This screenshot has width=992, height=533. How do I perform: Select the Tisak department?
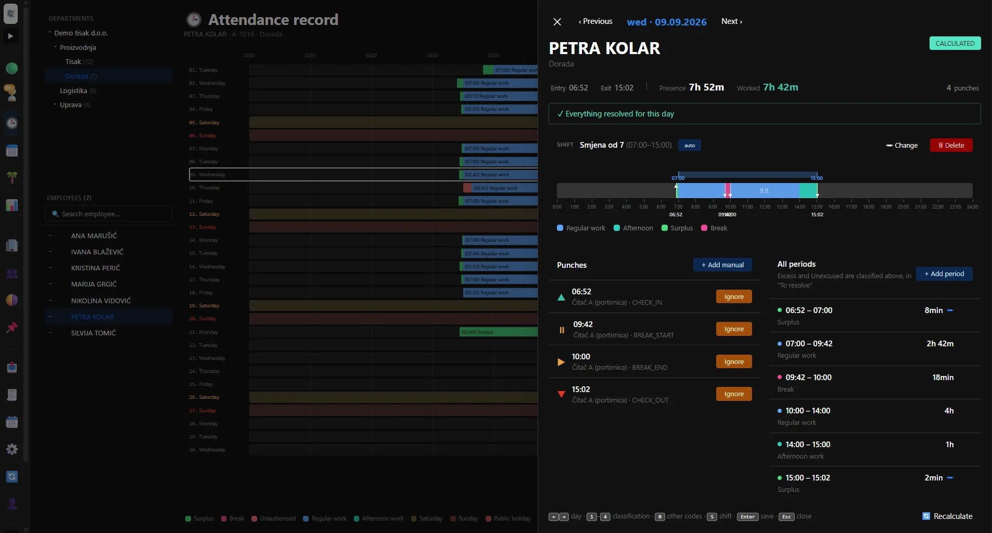(x=79, y=61)
